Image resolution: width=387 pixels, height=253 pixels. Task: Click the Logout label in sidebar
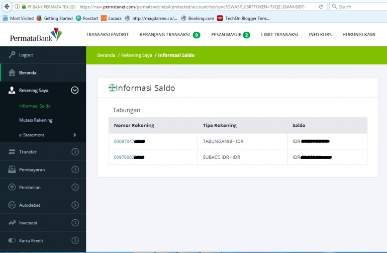click(26, 55)
